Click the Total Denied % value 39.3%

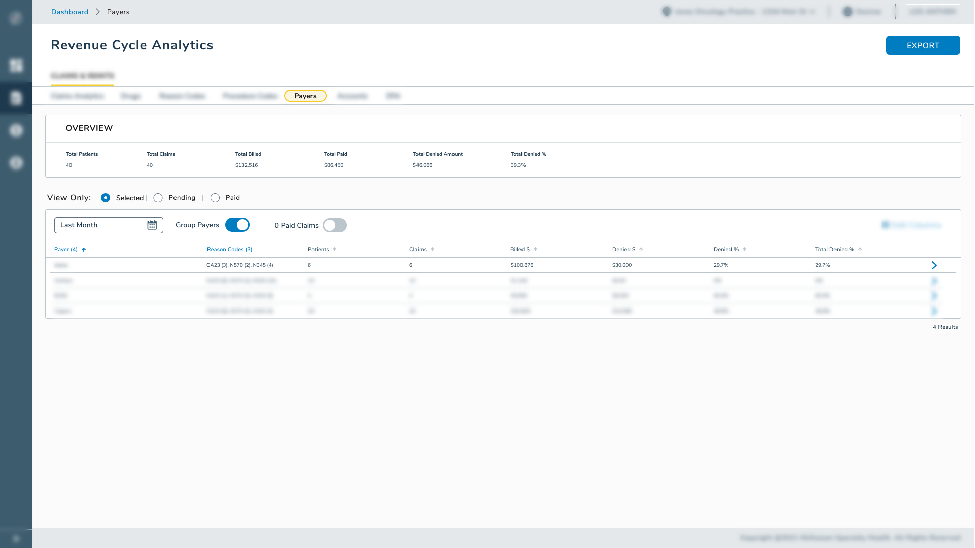(x=518, y=165)
